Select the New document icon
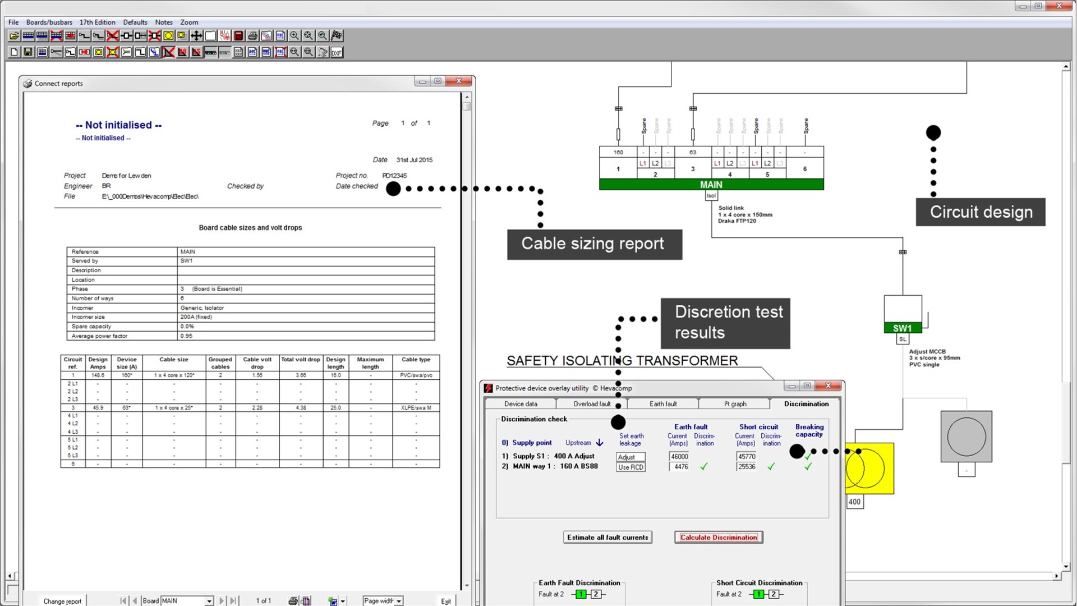Image resolution: width=1077 pixels, height=606 pixels. (14, 52)
